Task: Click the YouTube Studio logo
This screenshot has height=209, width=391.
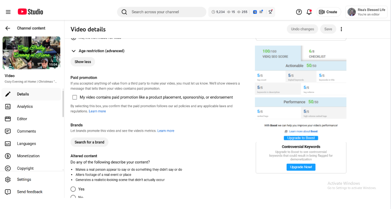Action: click(x=30, y=12)
